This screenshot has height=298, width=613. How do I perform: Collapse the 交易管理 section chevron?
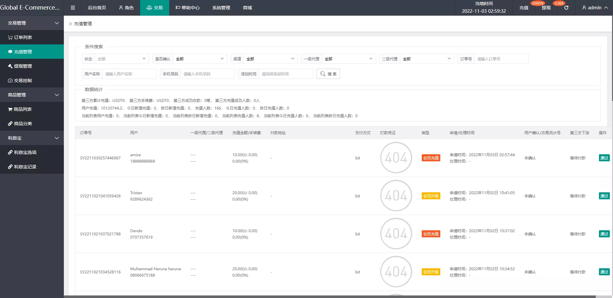pos(57,23)
